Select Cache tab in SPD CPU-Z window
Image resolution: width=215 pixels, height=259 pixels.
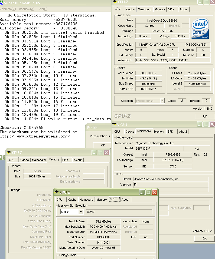(x=72, y=200)
